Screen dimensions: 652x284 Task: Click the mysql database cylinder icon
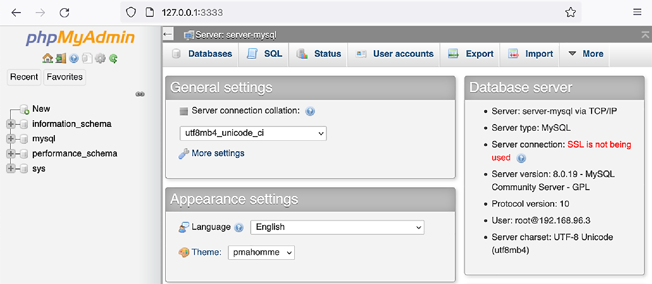click(24, 139)
